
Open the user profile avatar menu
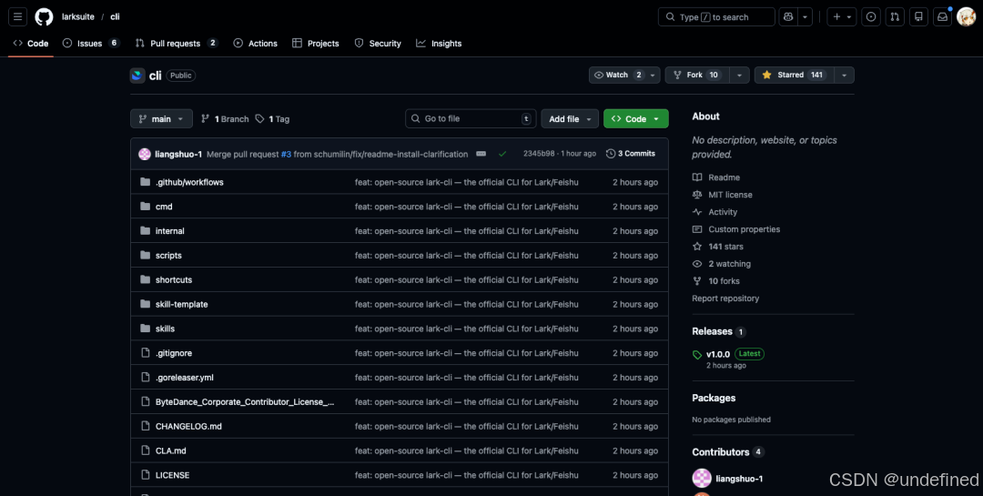pos(966,17)
